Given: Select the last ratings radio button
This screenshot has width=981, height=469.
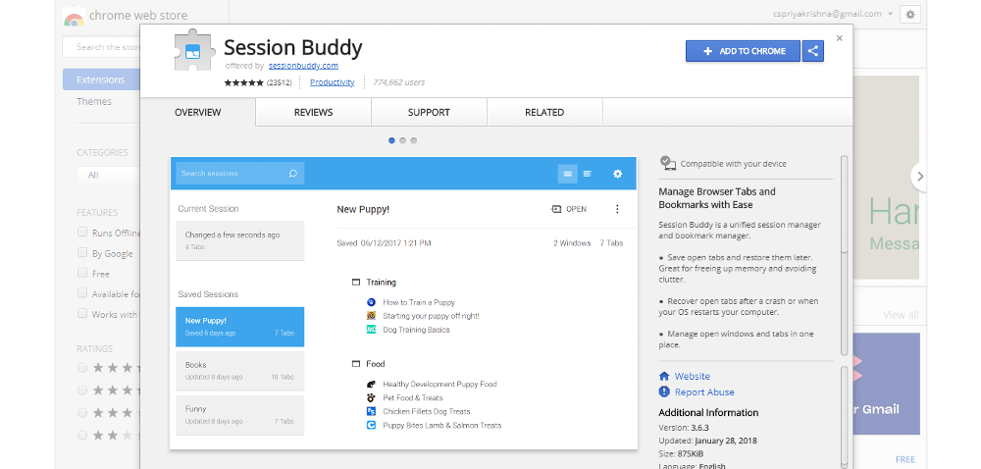Looking at the screenshot, I should (x=82, y=436).
